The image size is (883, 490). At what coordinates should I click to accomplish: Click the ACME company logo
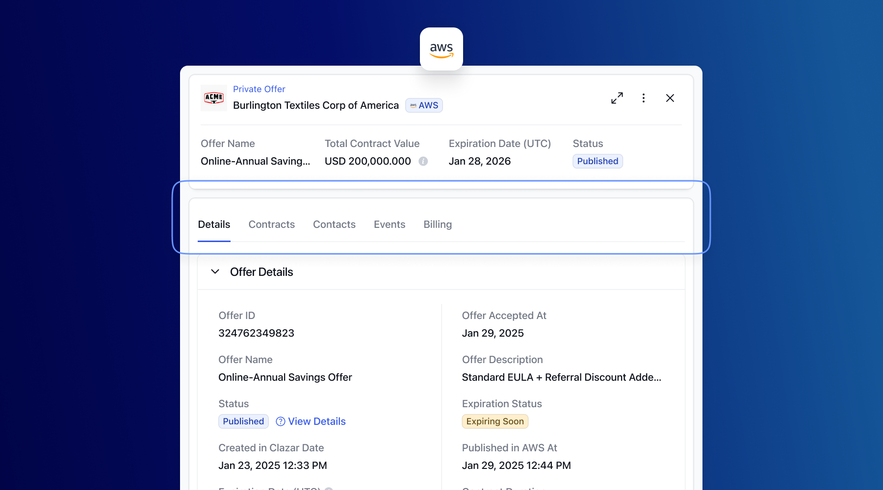pyautogui.click(x=214, y=98)
